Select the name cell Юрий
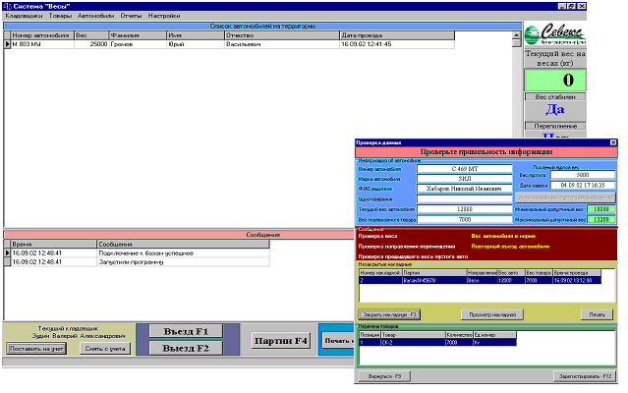Image resolution: width=628 pixels, height=393 pixels. pyautogui.click(x=196, y=44)
